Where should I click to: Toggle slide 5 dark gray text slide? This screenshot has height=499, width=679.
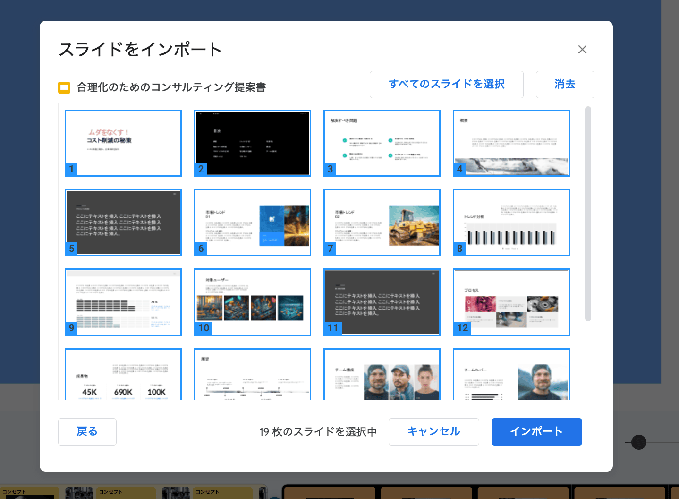click(123, 223)
